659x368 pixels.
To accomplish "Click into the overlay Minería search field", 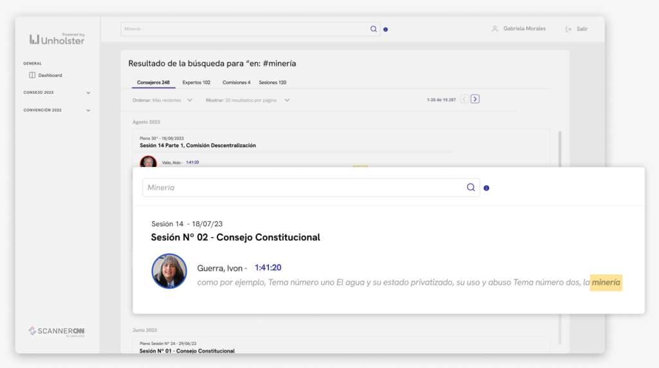I will (302, 188).
